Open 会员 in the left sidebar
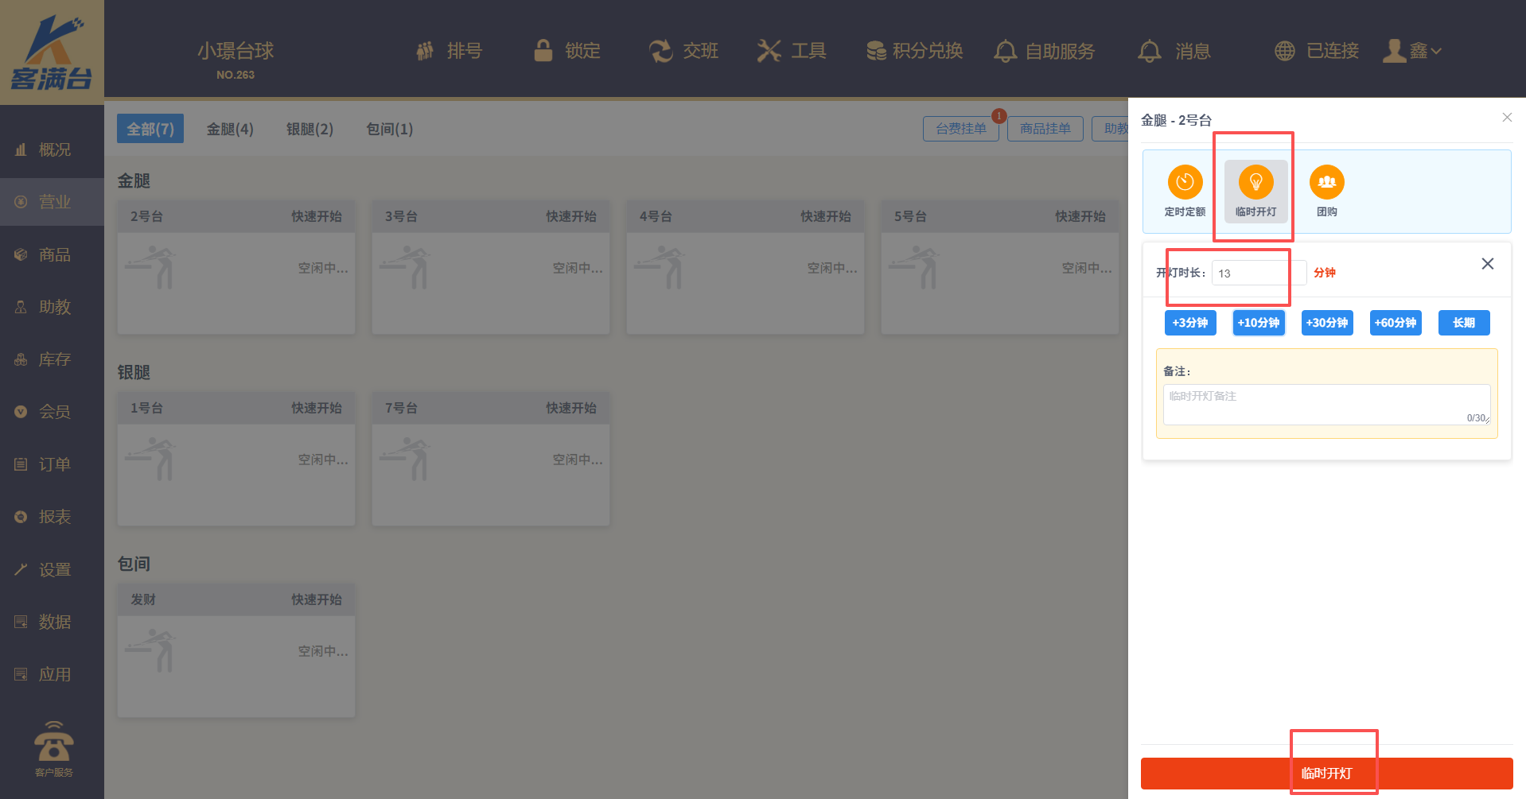 pyautogui.click(x=54, y=412)
